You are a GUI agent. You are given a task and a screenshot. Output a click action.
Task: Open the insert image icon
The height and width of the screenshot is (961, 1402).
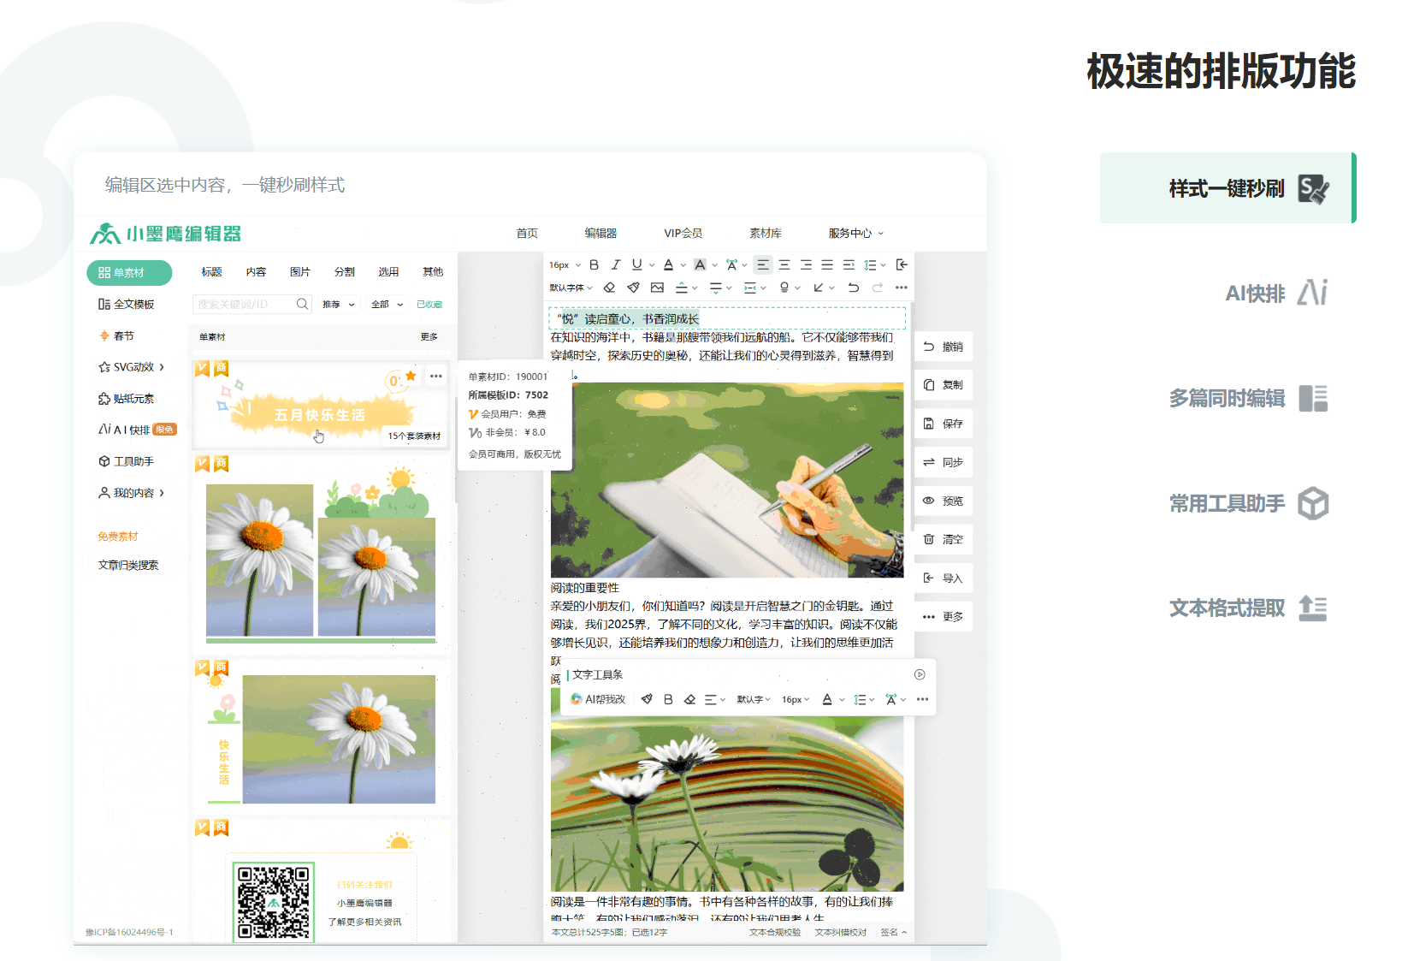coord(659,288)
